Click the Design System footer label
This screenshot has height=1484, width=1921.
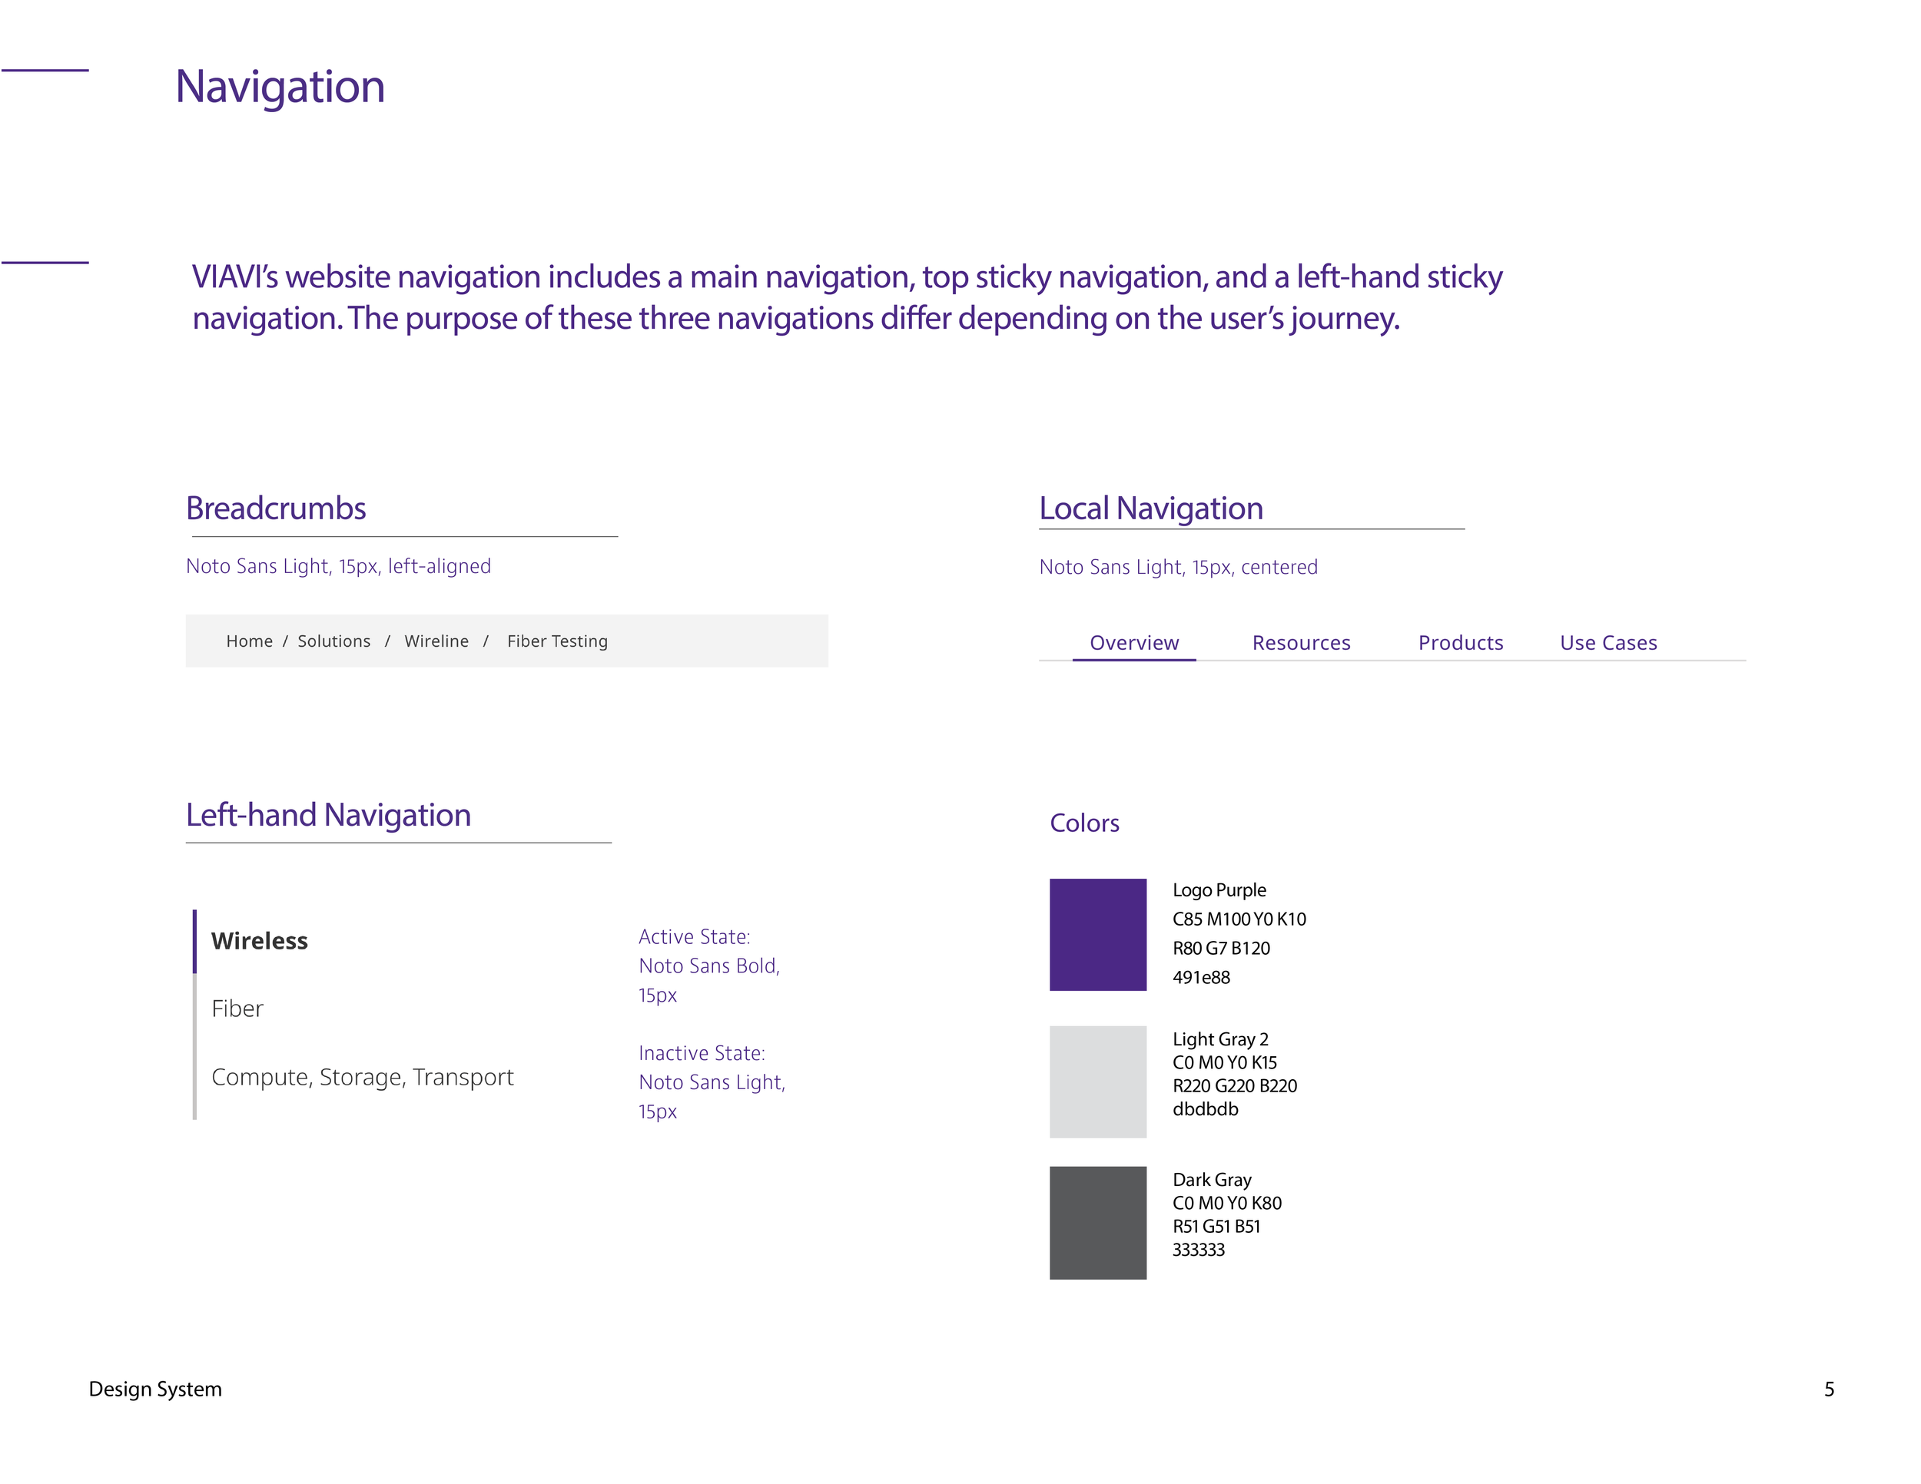click(154, 1390)
